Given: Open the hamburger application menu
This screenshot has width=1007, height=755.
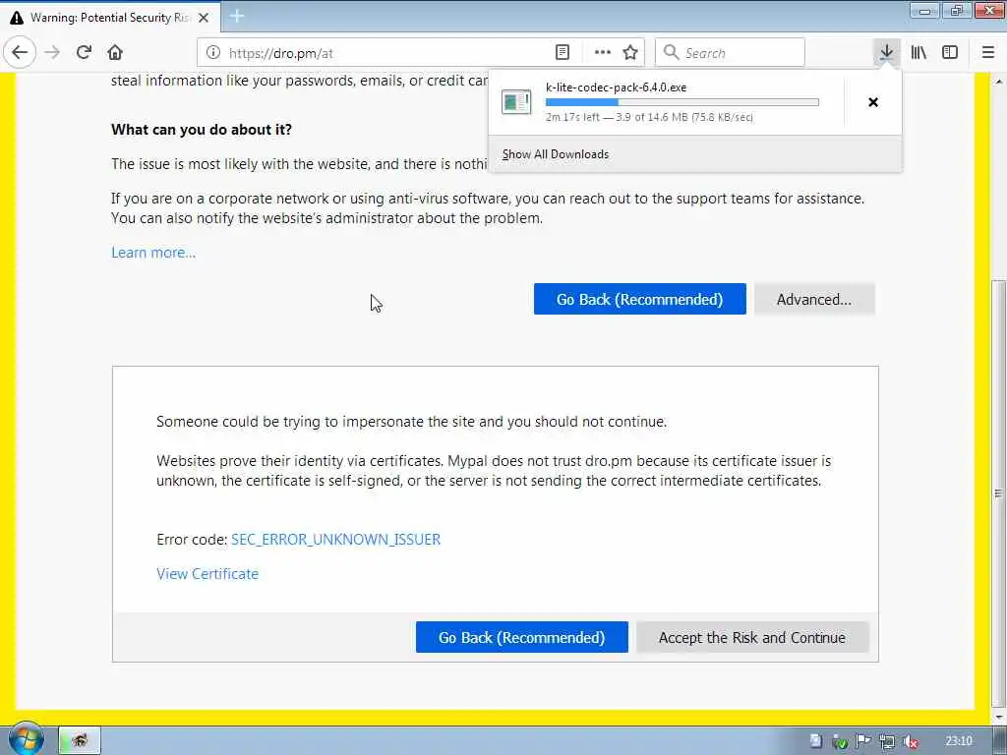Looking at the screenshot, I should pos(988,53).
